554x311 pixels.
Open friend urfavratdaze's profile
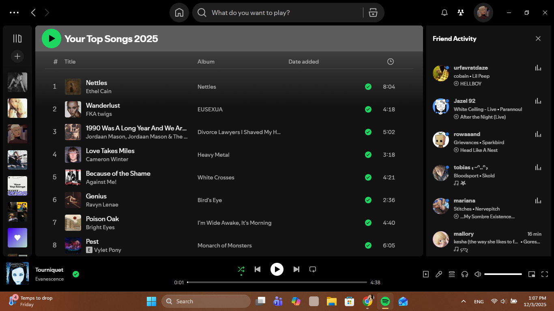(x=471, y=68)
